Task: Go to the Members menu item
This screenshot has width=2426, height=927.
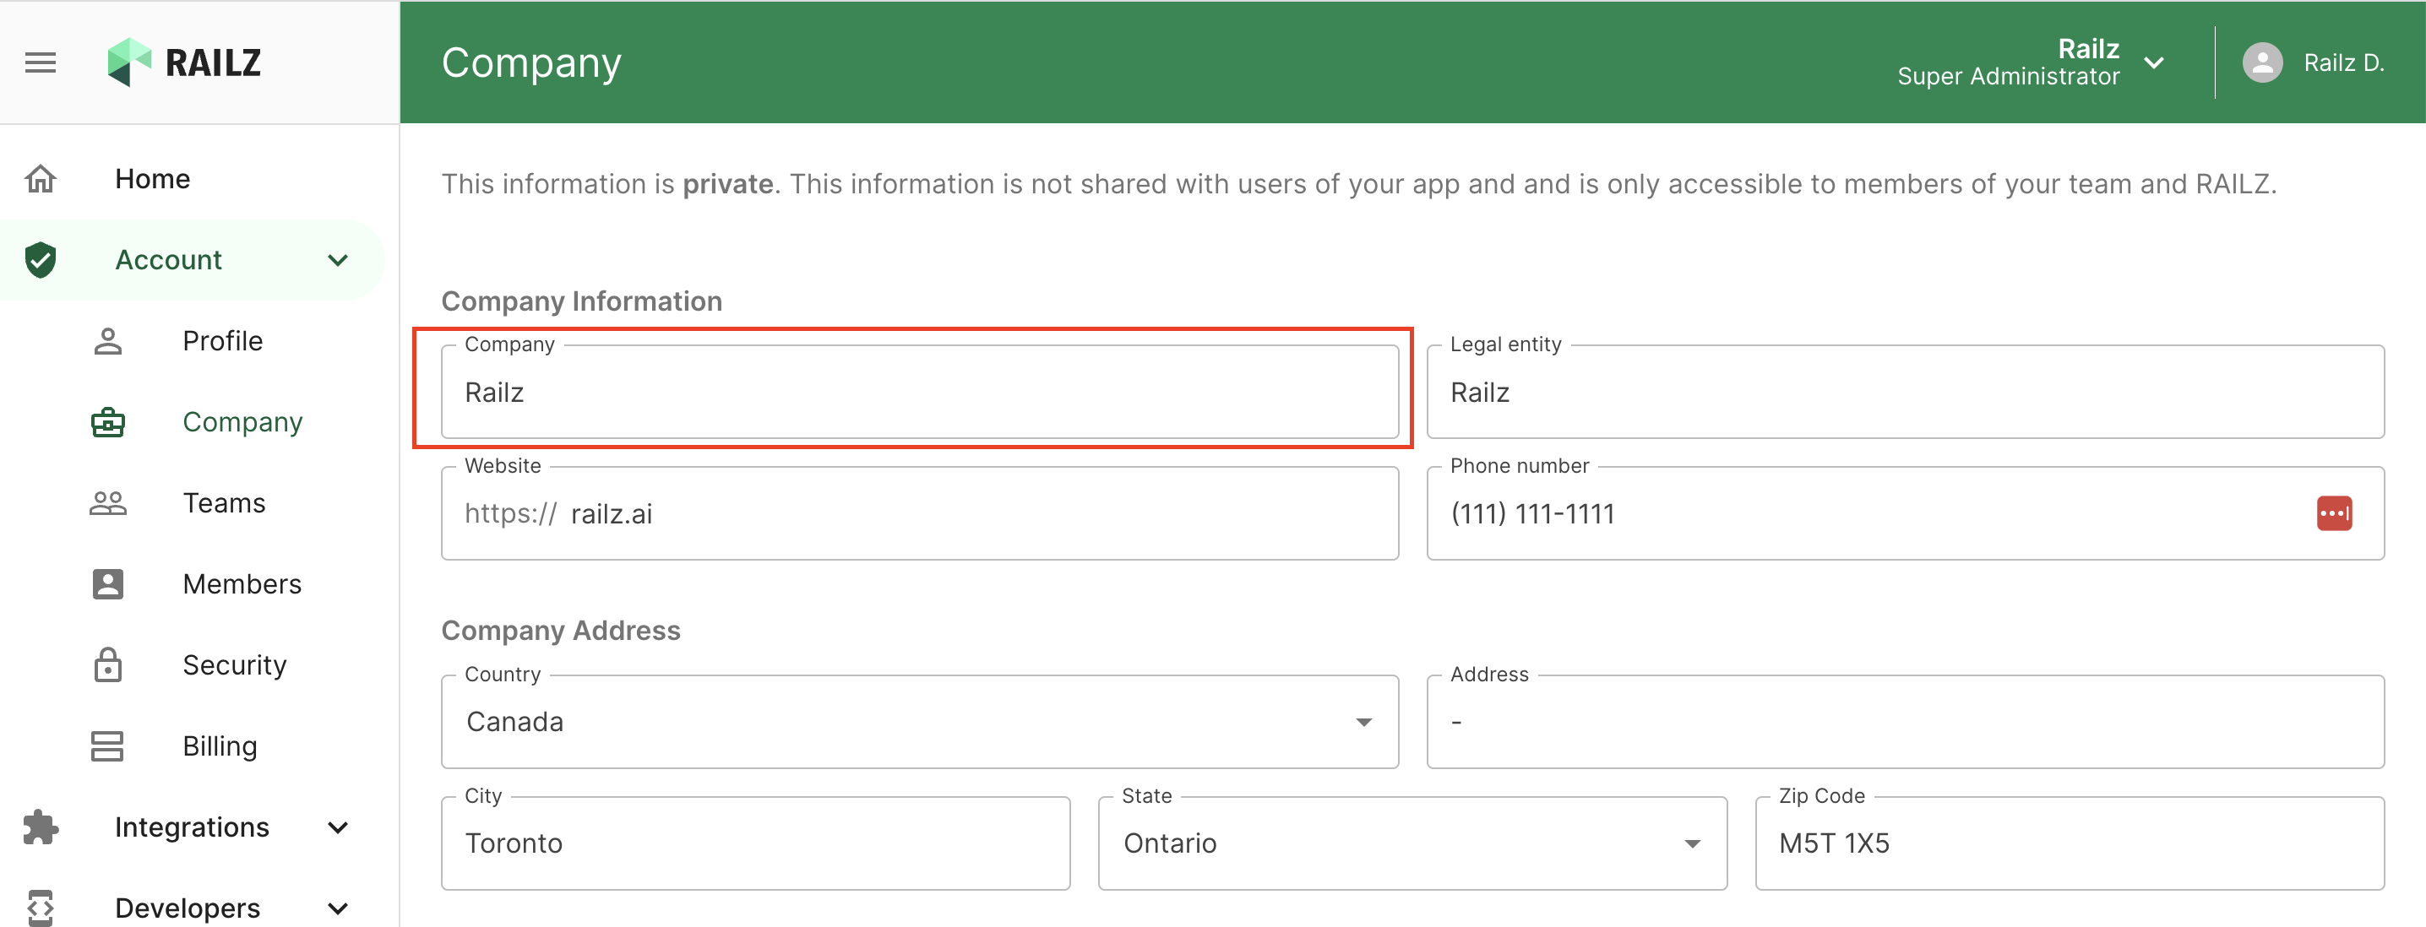Action: click(242, 584)
